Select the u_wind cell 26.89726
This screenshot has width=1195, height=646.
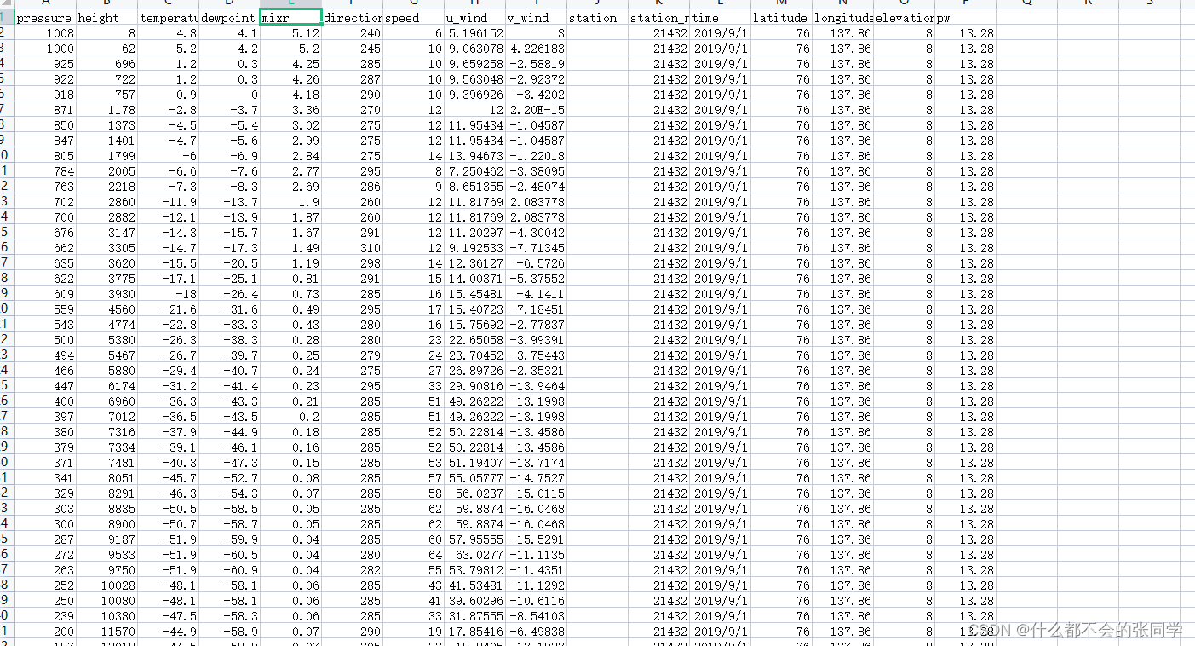point(474,371)
